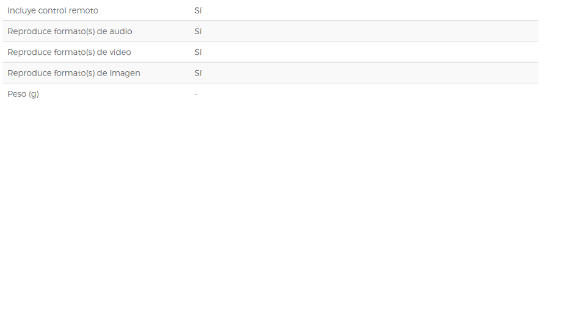Select the 'Sí' value in the imagen row
This screenshot has height=329, width=586.
(198, 73)
